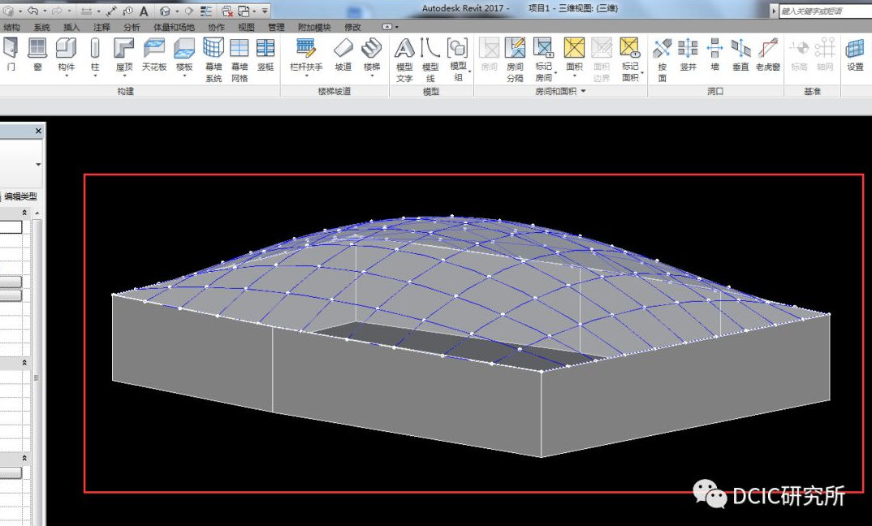The height and width of the screenshot is (526, 872).
Task: Click the 幕墙系统 (Curtain System) tool
Action: [x=214, y=60]
